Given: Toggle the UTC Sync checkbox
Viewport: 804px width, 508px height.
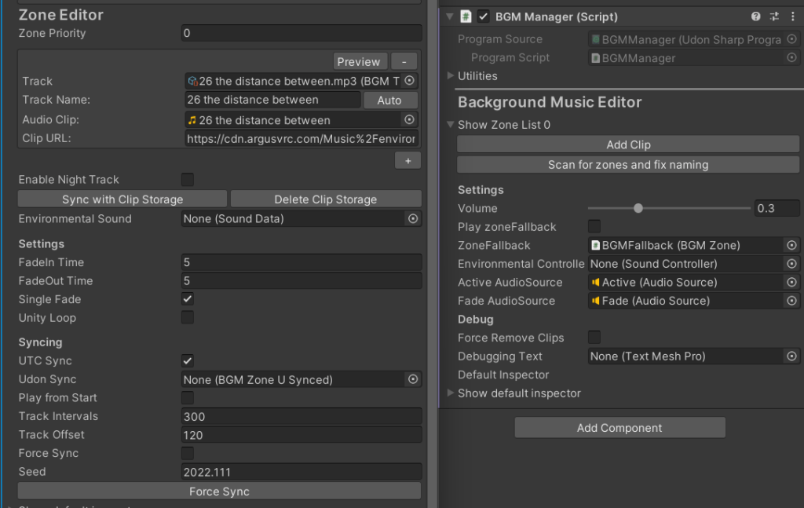Looking at the screenshot, I should (x=188, y=361).
